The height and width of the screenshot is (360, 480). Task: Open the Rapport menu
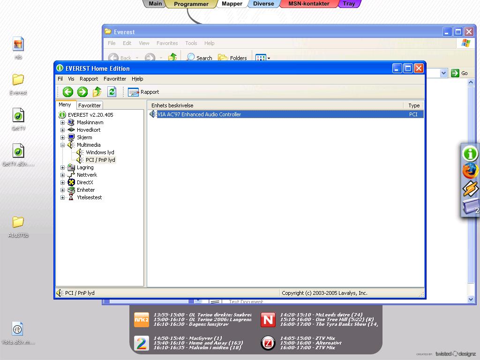pyautogui.click(x=89, y=79)
